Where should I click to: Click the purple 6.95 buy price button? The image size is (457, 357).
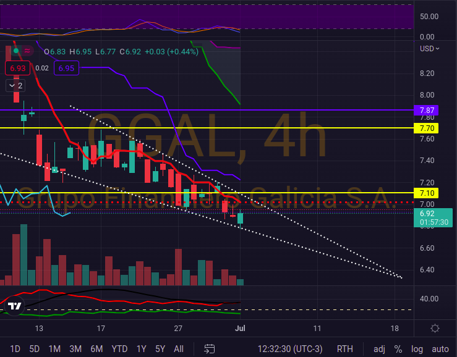pyautogui.click(x=66, y=68)
